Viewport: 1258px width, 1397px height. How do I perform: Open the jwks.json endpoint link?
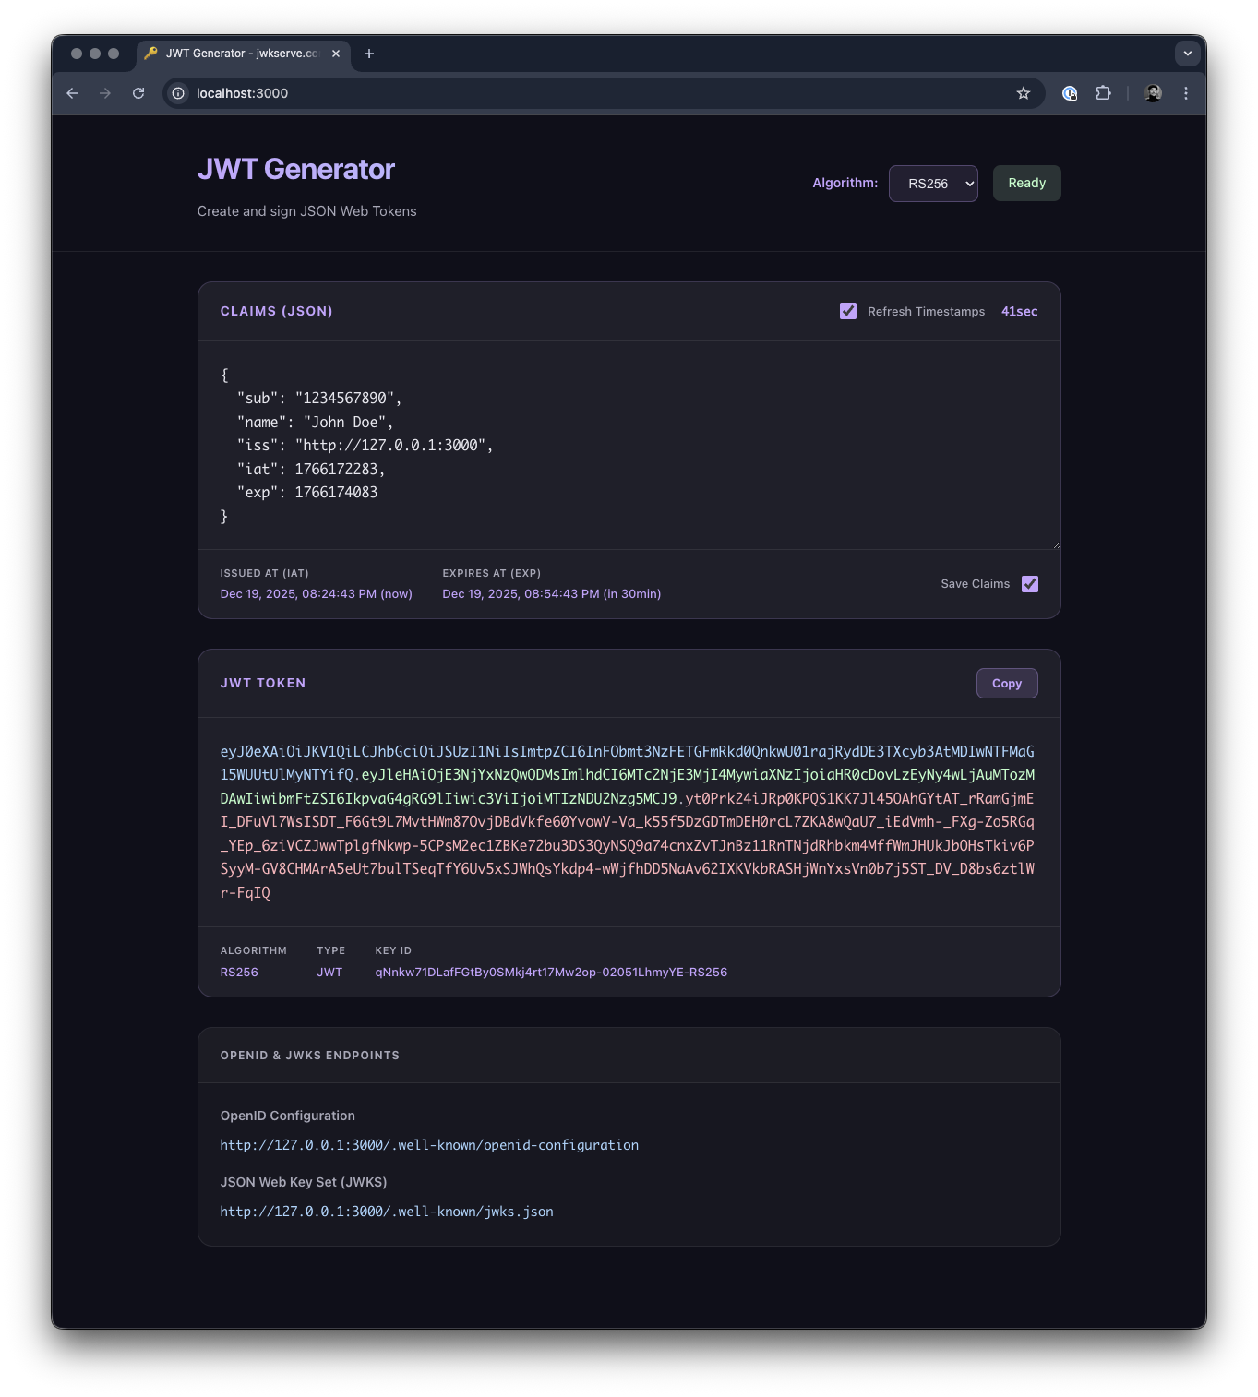pos(386,1212)
